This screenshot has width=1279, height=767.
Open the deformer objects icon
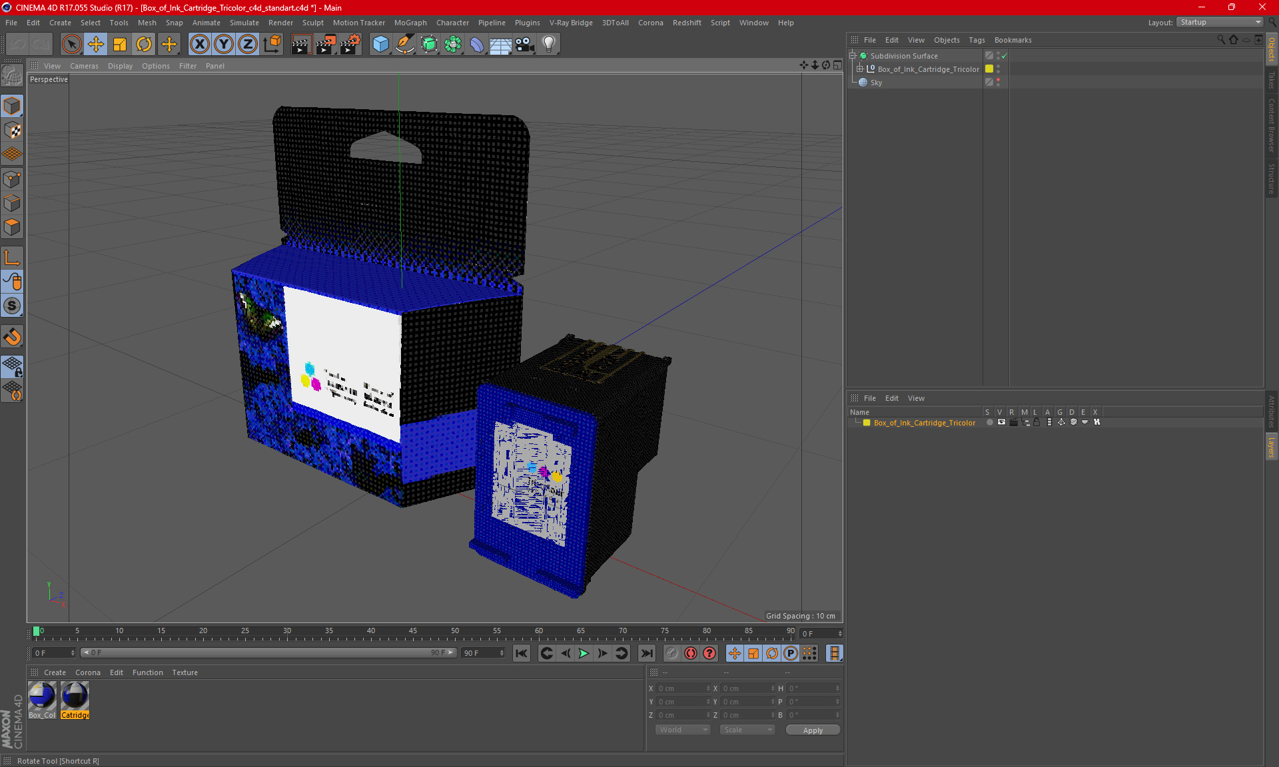coord(477,44)
